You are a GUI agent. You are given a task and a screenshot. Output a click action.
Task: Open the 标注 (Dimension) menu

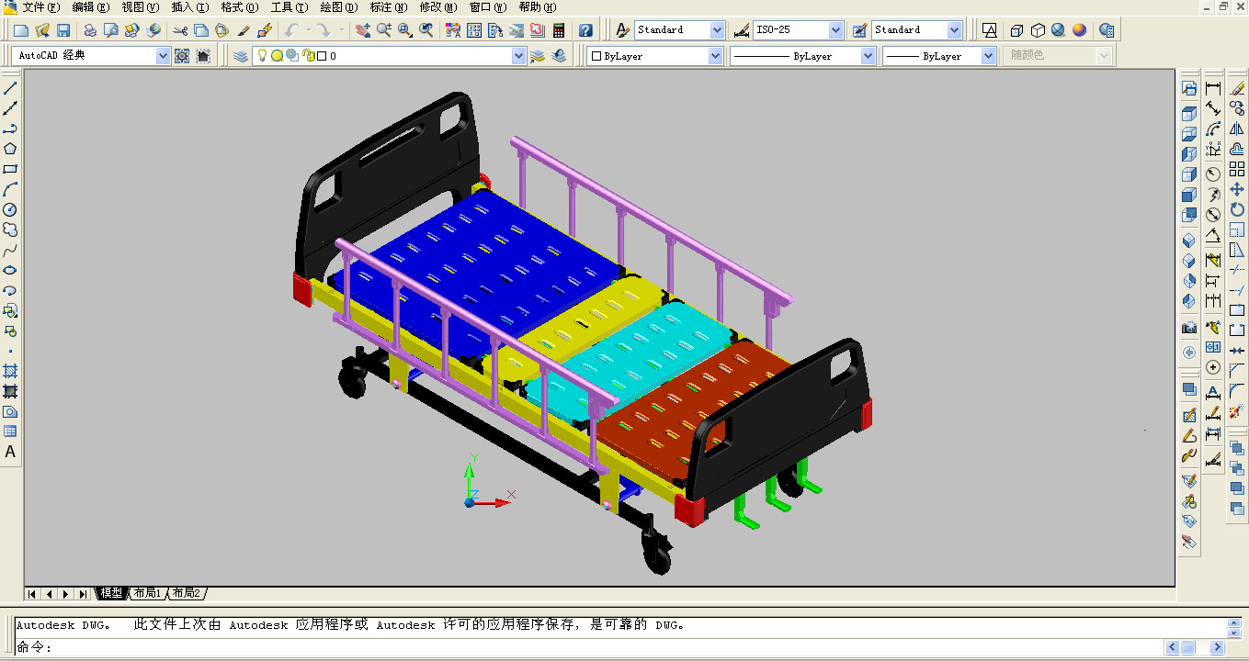coord(388,7)
